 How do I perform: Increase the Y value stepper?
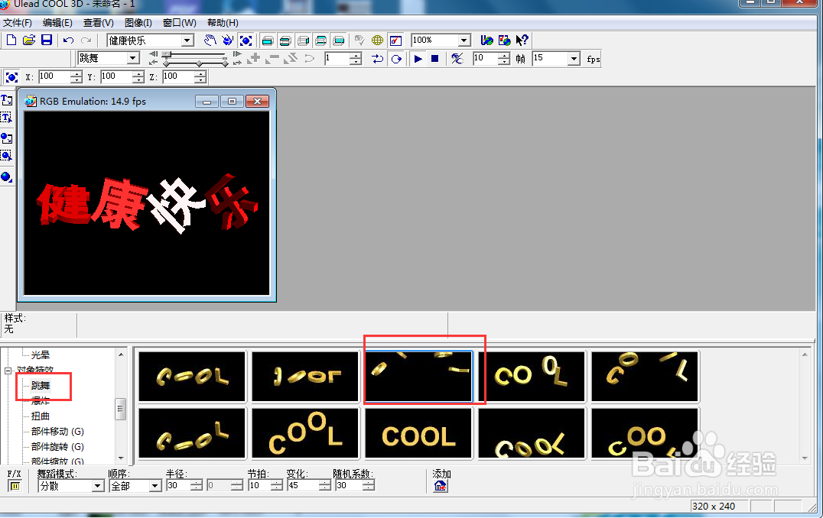pyautogui.click(x=138, y=74)
